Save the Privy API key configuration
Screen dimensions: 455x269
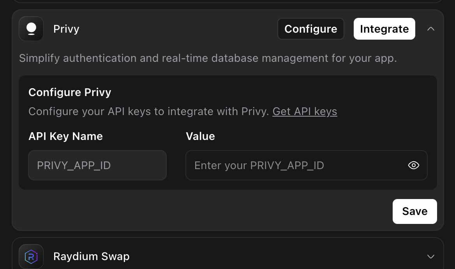coord(414,211)
